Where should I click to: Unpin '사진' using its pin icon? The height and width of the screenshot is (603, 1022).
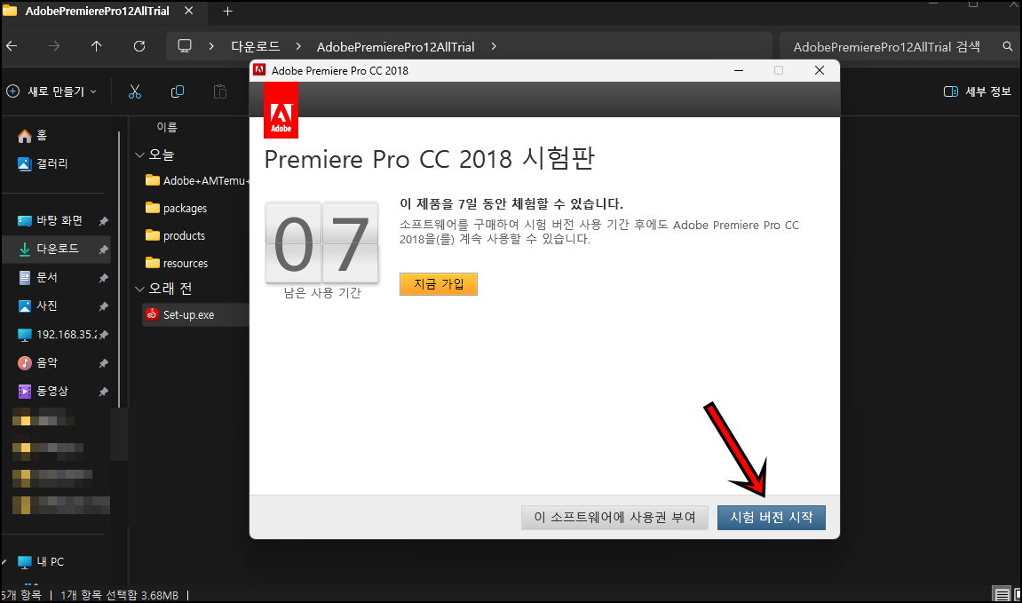[103, 306]
